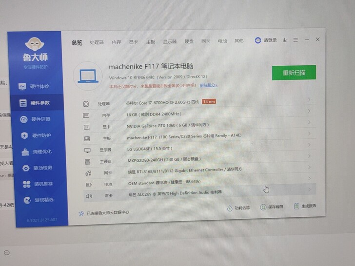Click 生成报告 generate report
The image size is (355, 266).
[305, 206]
